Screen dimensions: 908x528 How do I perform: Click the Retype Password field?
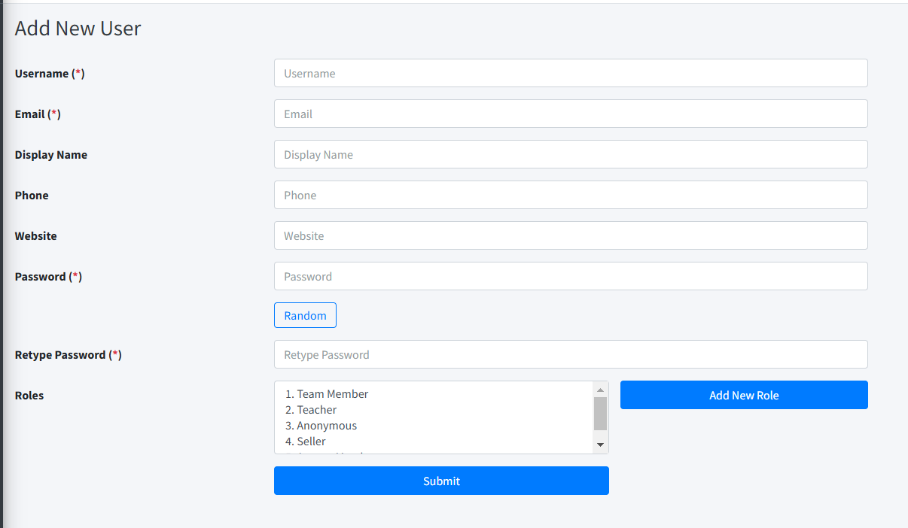click(x=571, y=354)
